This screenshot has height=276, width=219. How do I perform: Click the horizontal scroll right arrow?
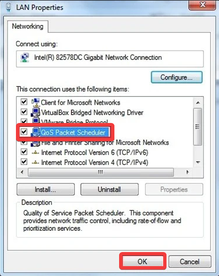coord(188,172)
